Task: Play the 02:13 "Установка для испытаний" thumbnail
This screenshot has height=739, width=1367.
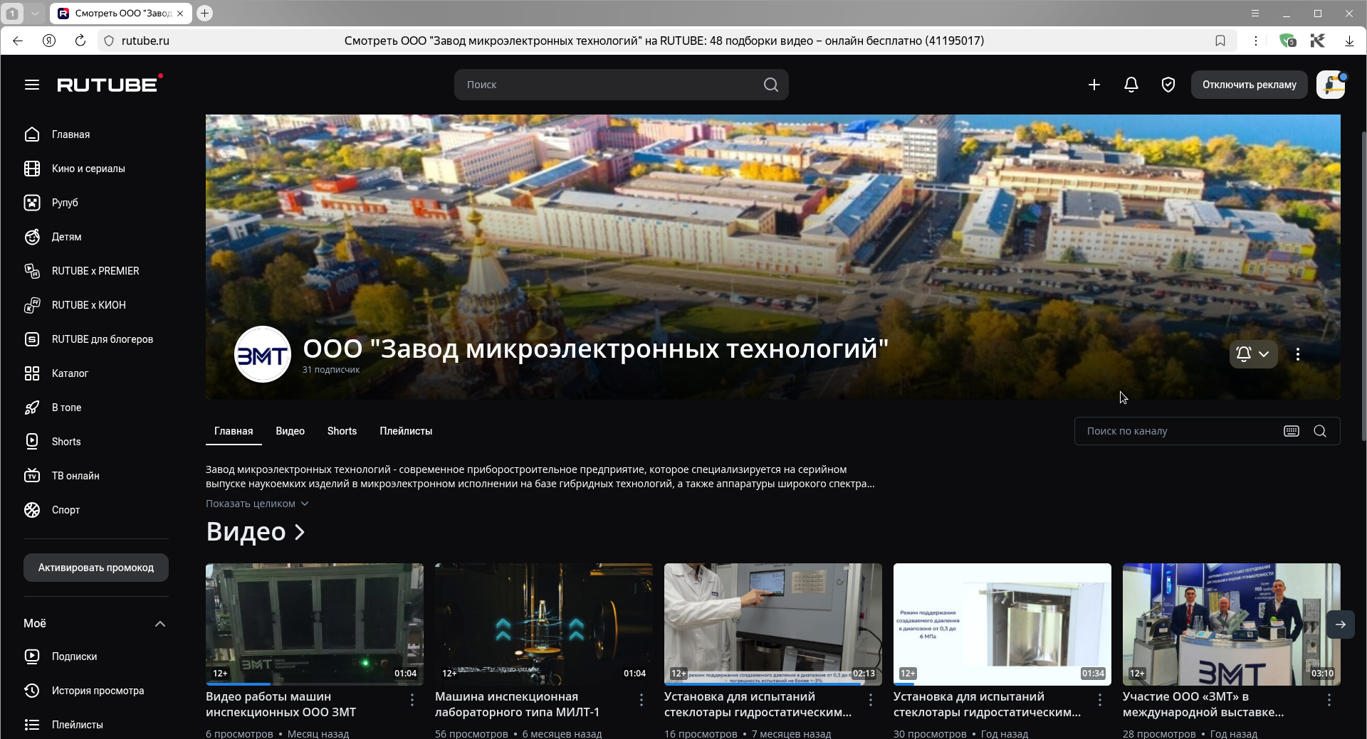Action: coord(773,624)
